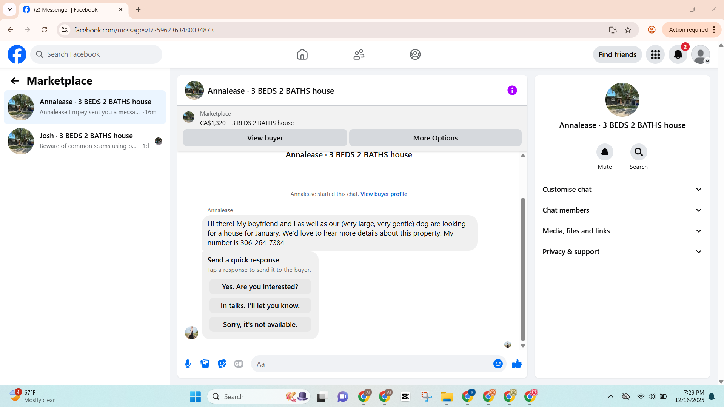
Task: Open the account profile avatar menu
Action: [x=701, y=55]
